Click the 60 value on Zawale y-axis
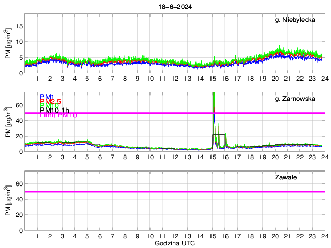The height and width of the screenshot is (248, 331). [x=17, y=183]
